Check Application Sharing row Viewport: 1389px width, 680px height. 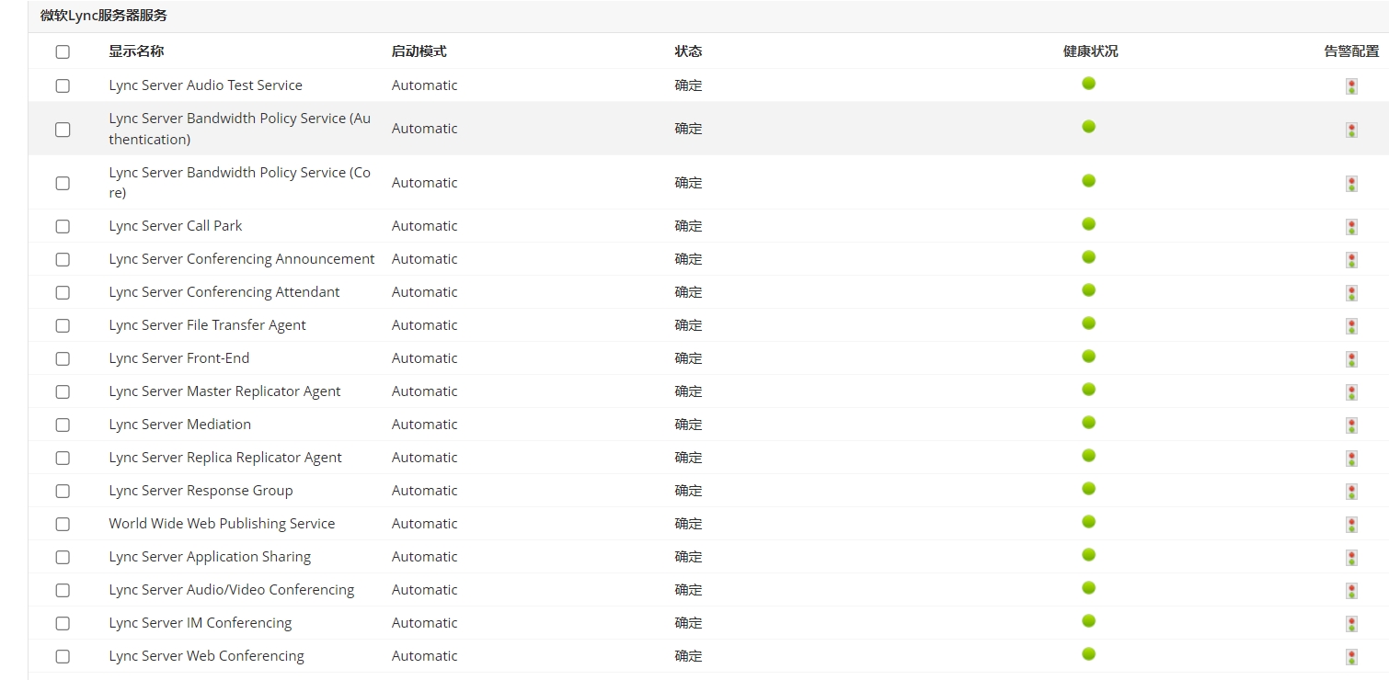coord(63,557)
